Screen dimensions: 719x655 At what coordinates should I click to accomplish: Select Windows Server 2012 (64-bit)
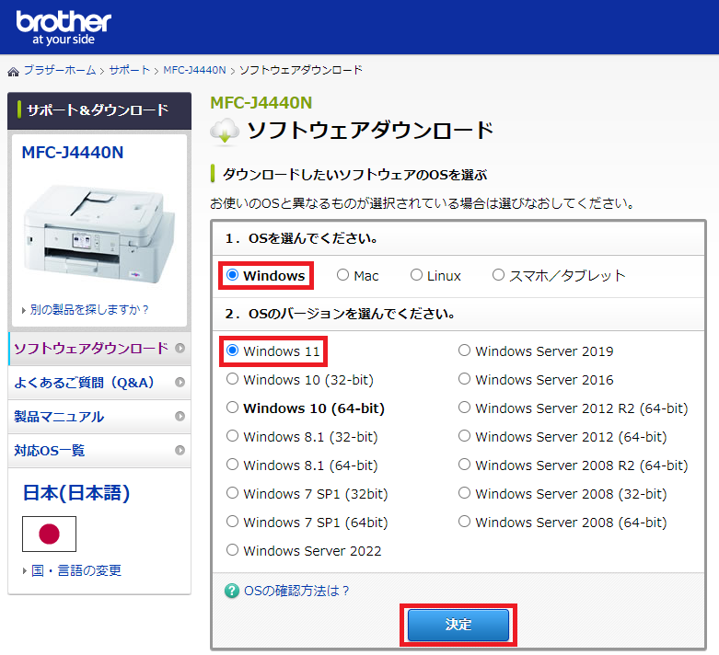click(465, 436)
